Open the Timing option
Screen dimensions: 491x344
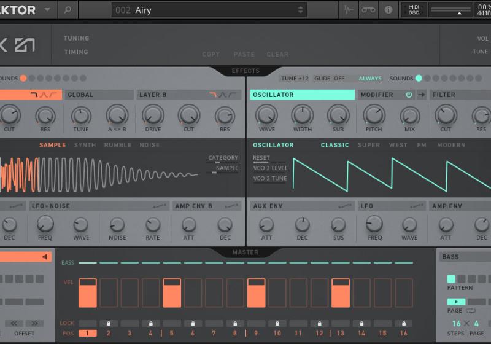(76, 52)
